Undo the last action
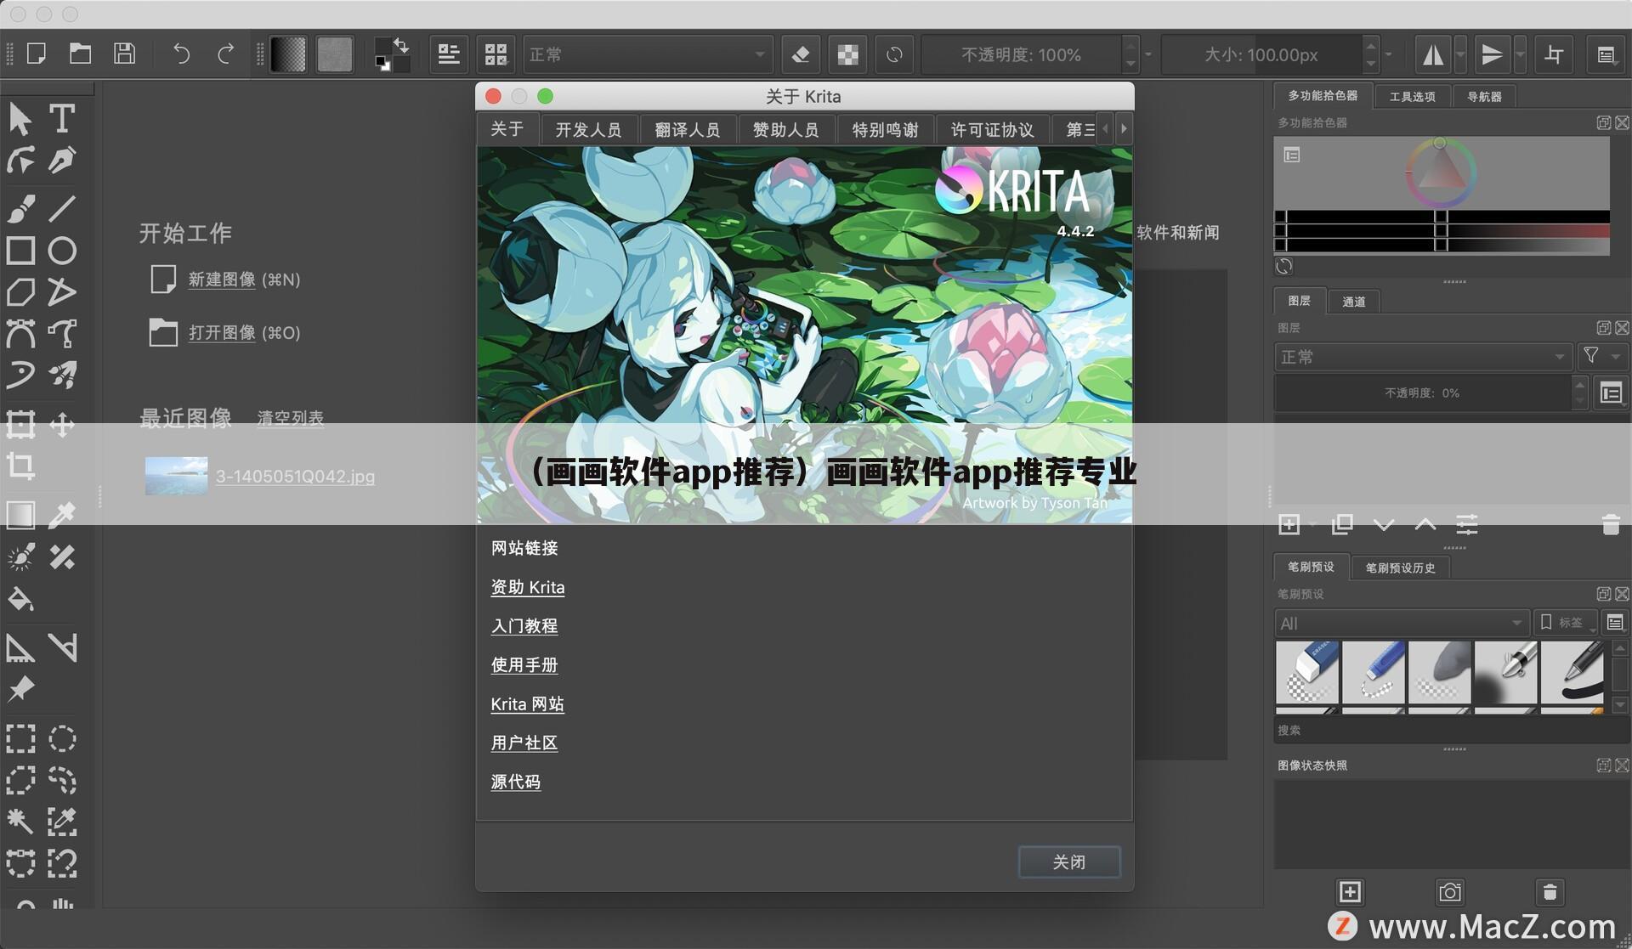 coord(181,54)
